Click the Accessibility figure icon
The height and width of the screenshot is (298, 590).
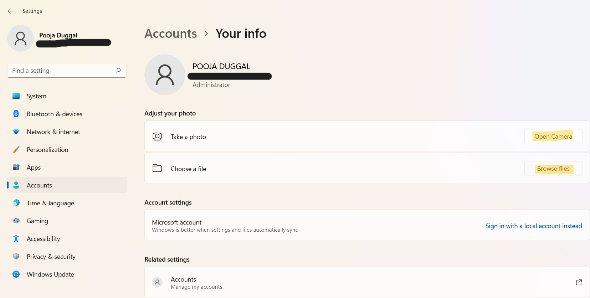click(16, 238)
